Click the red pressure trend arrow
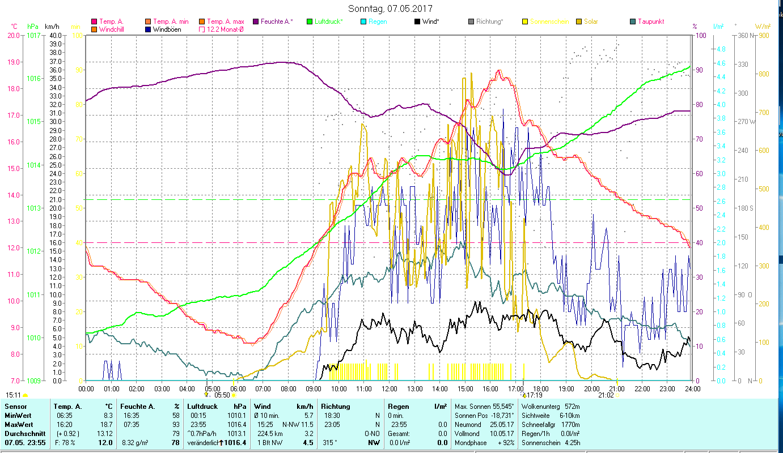 tap(222, 443)
